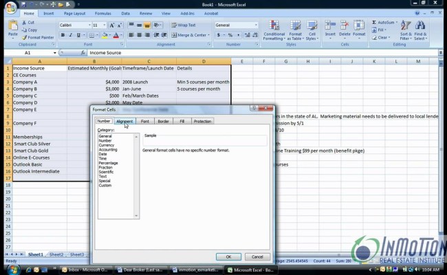Click the Orientation icon
The width and height of the screenshot is (447, 275).
[x=157, y=25]
